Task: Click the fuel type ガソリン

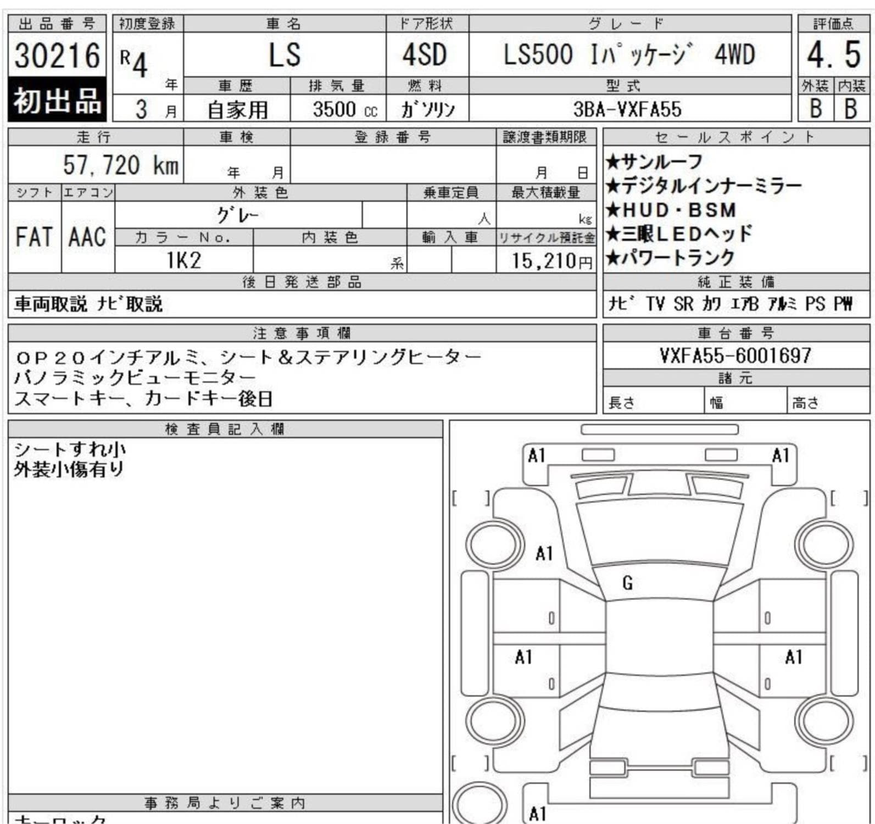Action: tap(428, 109)
